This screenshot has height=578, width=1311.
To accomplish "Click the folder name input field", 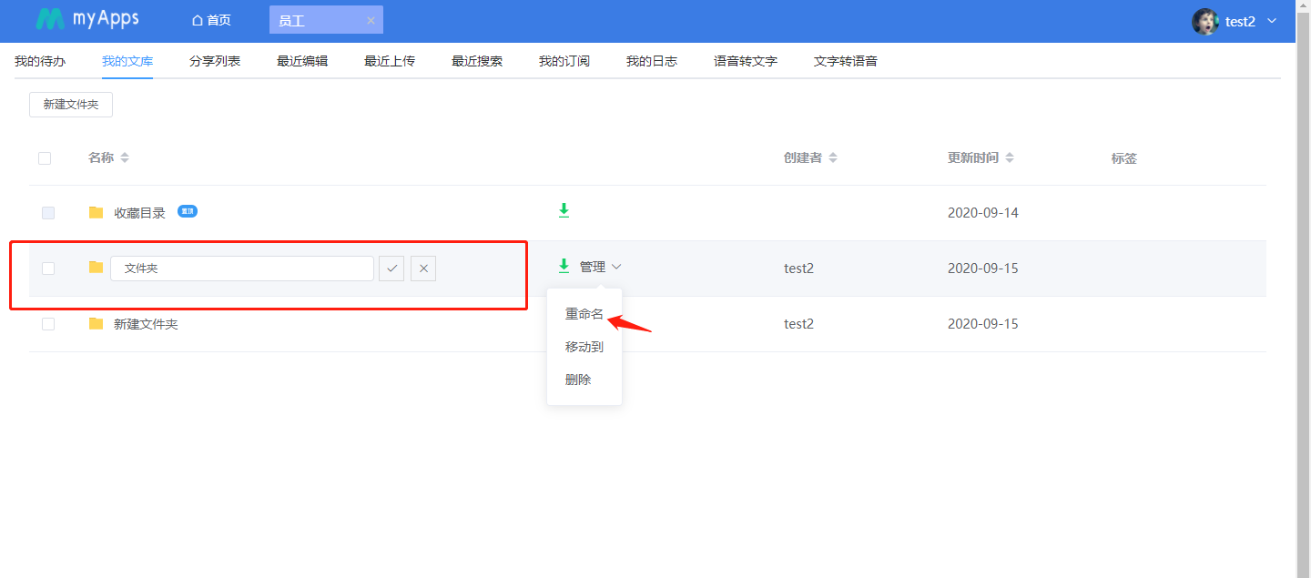I will (x=241, y=269).
